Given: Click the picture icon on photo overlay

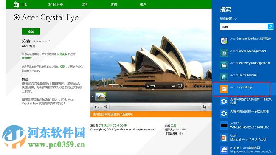Looking at the screenshot, I should click(173, 86).
